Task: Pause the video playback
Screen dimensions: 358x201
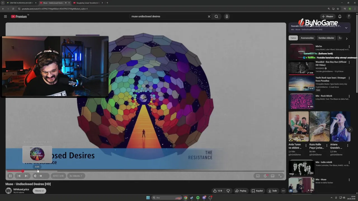Action: [10, 176]
